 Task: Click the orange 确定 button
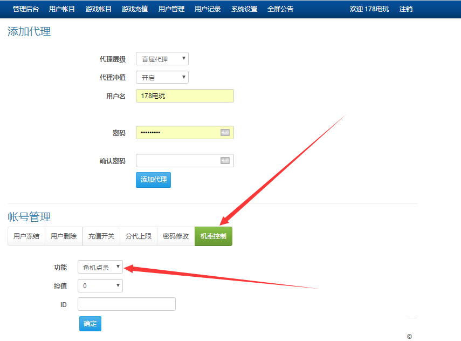[90, 323]
